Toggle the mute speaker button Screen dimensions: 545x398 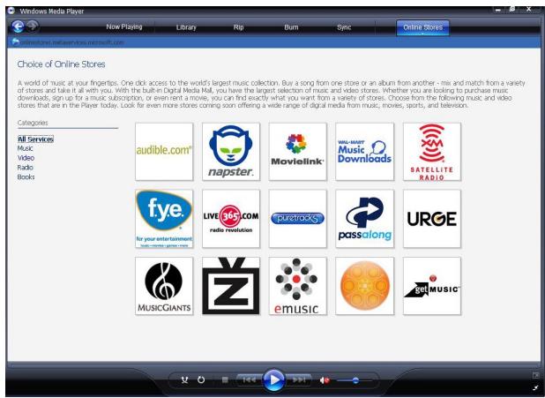click(x=324, y=380)
